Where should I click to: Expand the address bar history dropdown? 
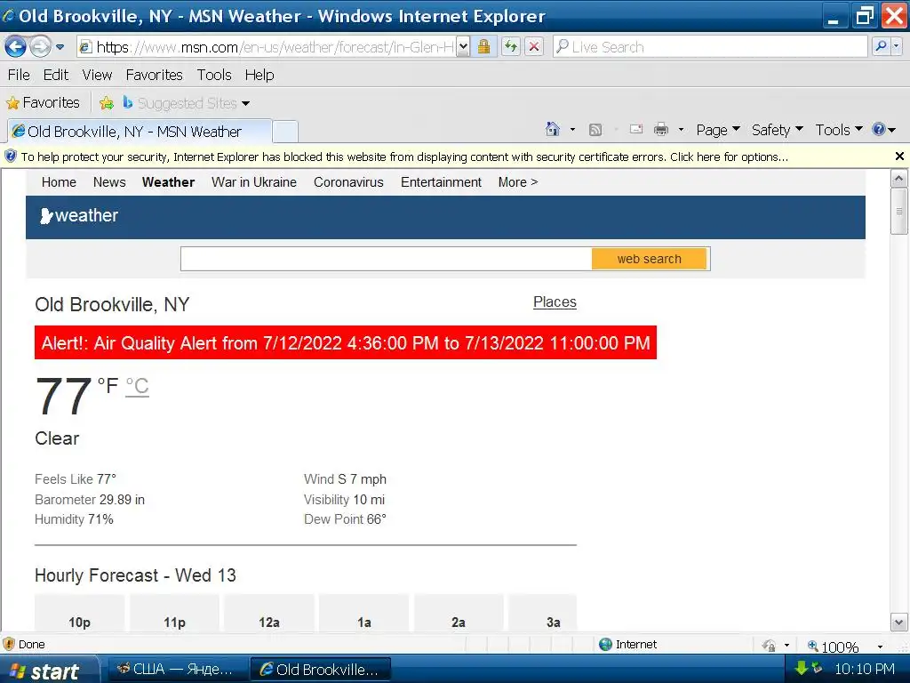click(x=462, y=47)
